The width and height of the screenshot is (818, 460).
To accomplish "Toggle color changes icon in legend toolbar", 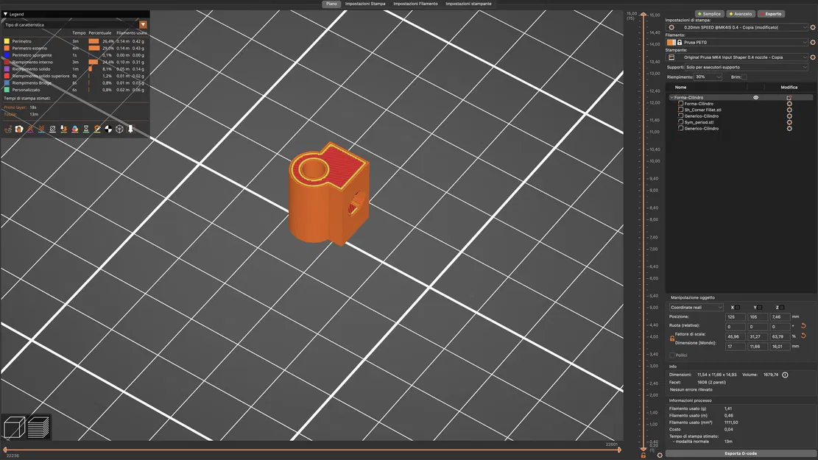I will point(75,129).
